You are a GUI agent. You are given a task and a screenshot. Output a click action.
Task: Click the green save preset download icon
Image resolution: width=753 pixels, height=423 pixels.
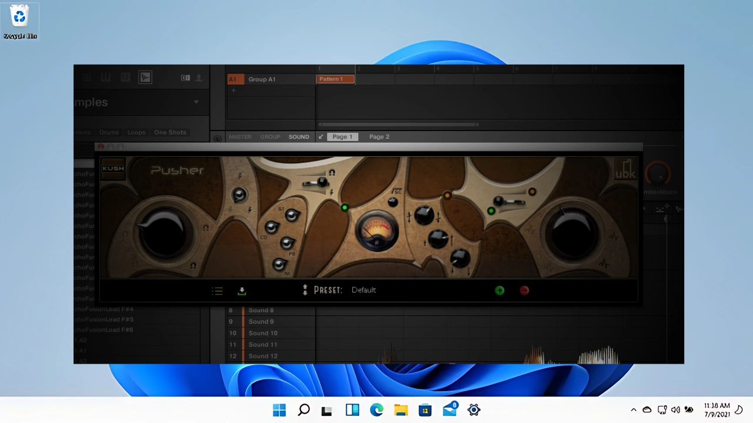click(x=241, y=291)
